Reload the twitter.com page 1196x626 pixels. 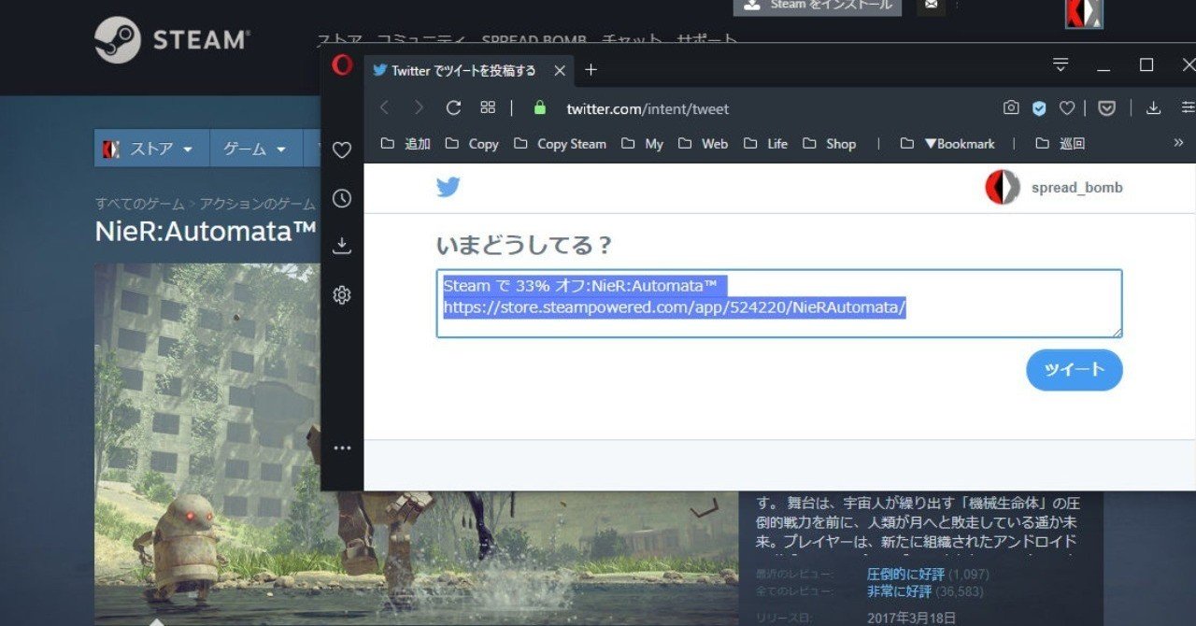point(453,108)
